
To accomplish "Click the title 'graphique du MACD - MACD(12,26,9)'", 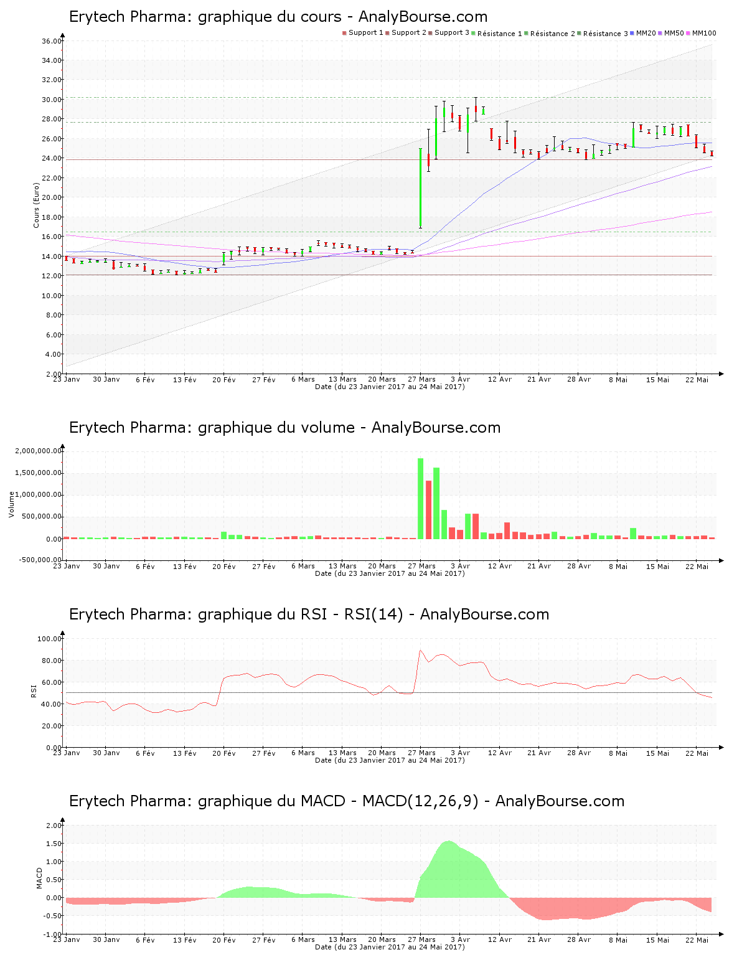I will click(x=338, y=801).
